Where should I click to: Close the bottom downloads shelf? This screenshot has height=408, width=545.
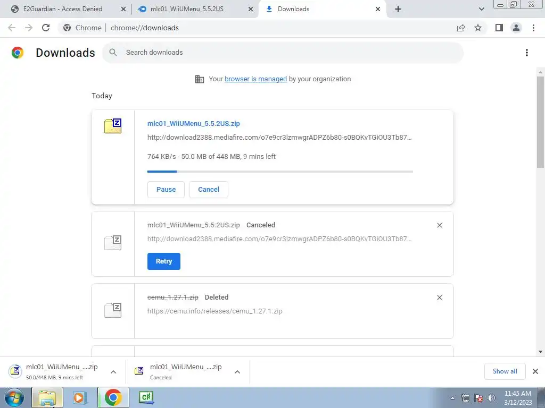point(535,371)
